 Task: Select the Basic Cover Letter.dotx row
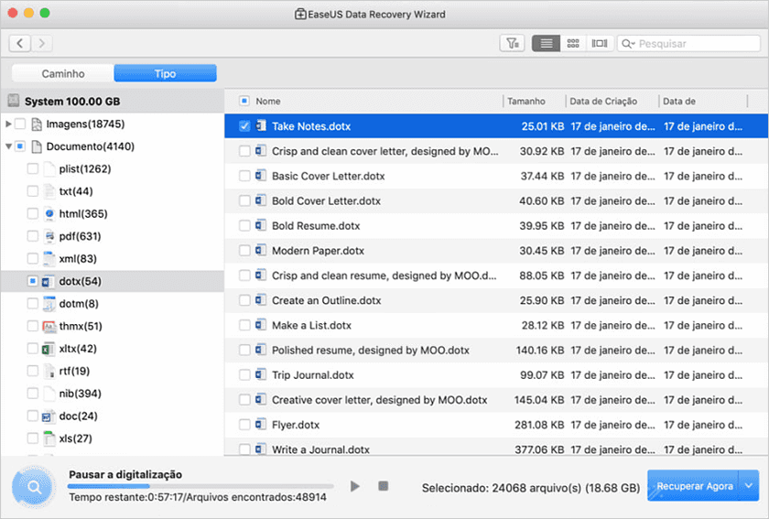click(496, 176)
